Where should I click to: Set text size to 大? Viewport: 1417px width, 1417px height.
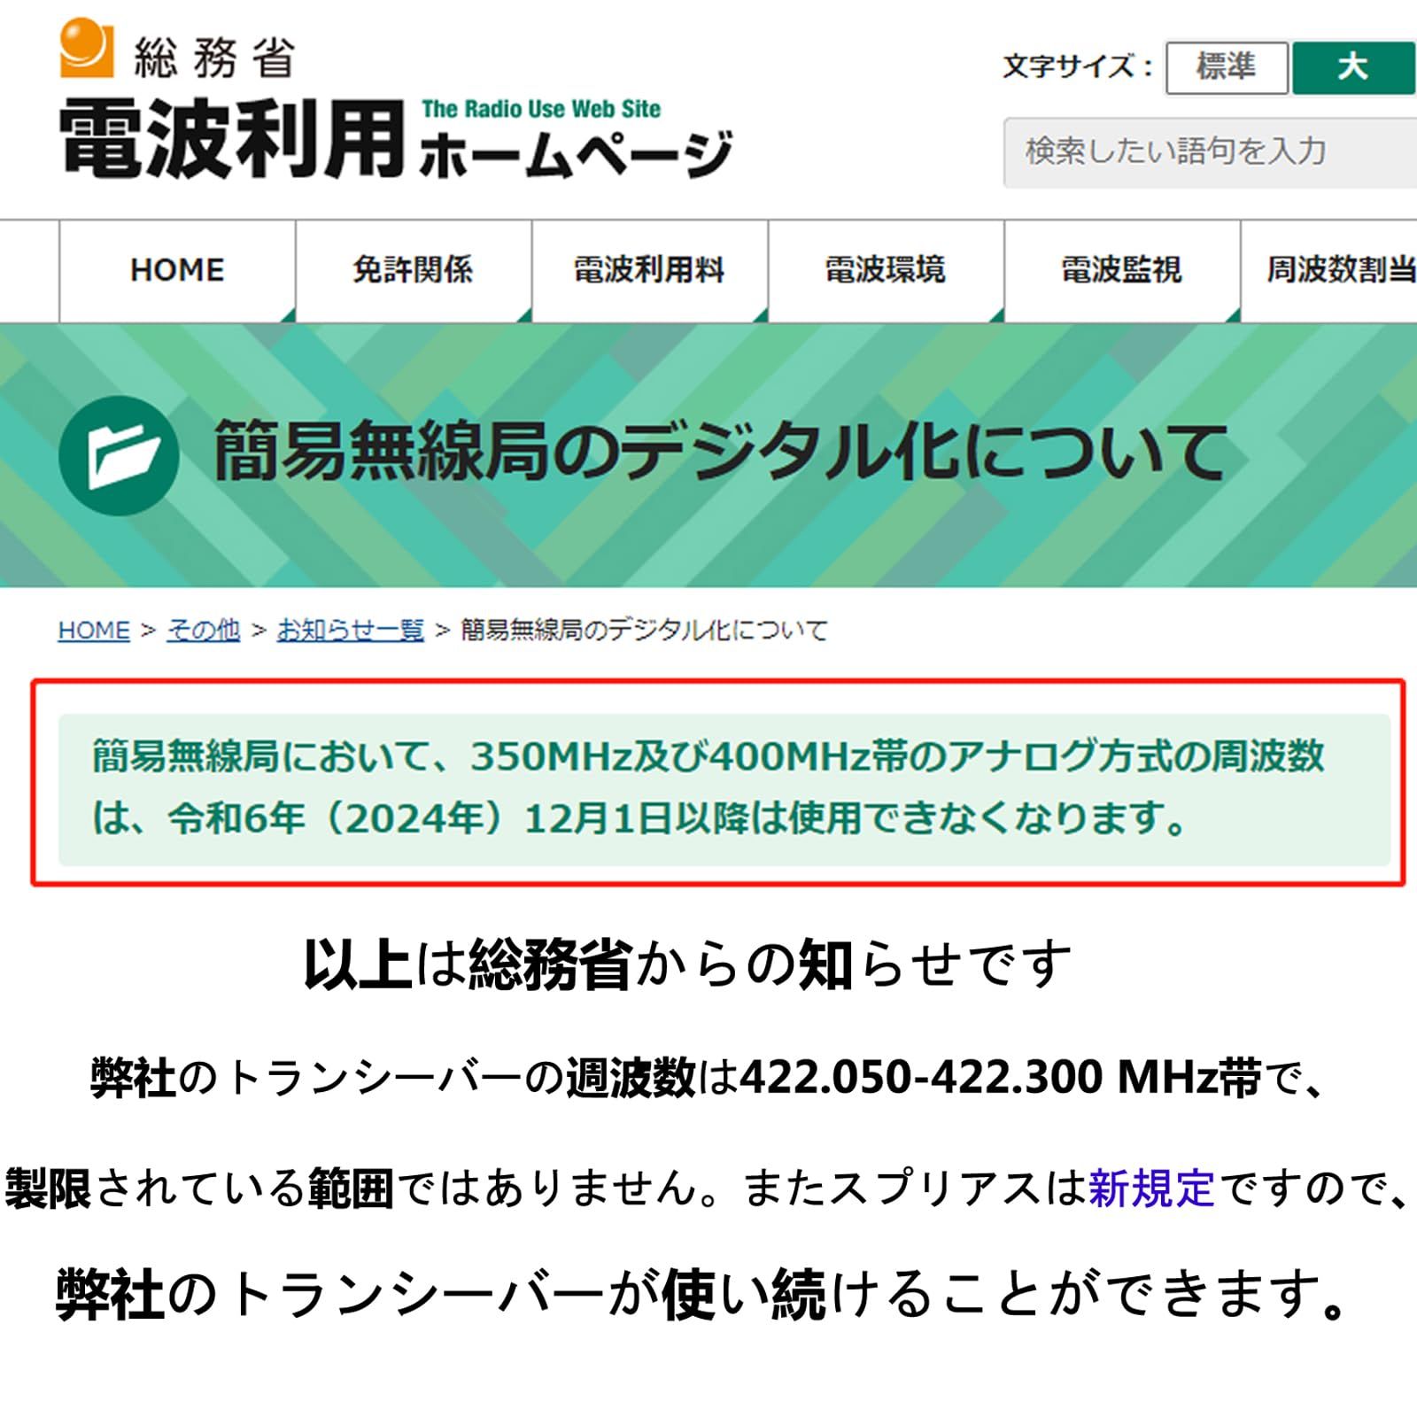click(x=1354, y=67)
